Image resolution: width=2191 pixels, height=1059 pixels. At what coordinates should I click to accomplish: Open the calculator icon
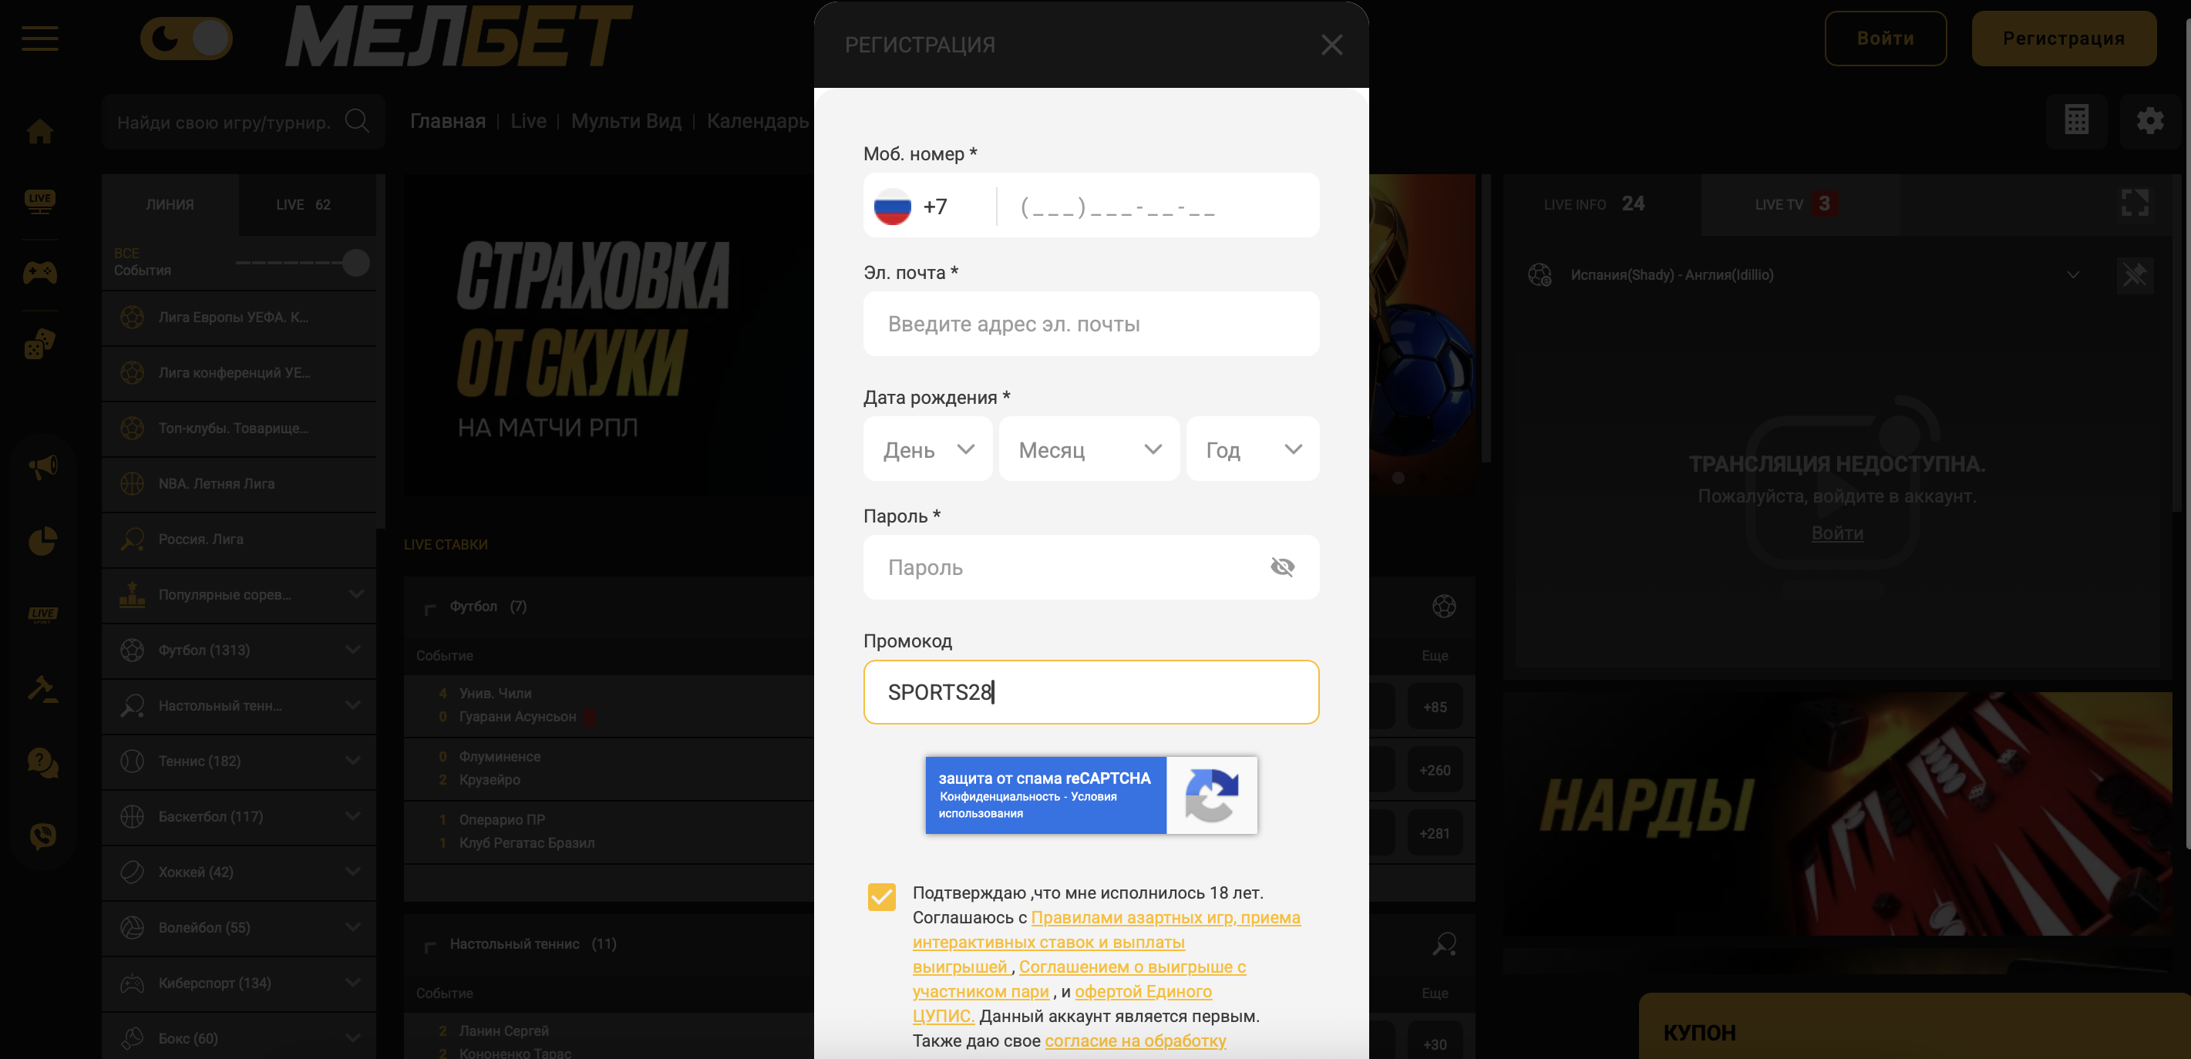[x=2076, y=121]
